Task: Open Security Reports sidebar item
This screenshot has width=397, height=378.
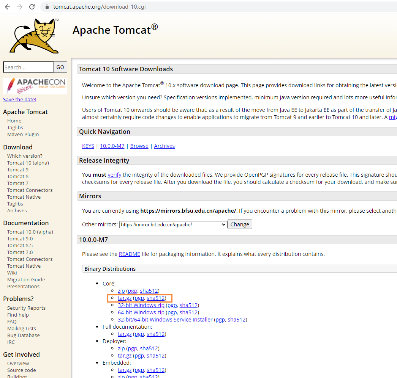Action: pyautogui.click(x=26, y=308)
